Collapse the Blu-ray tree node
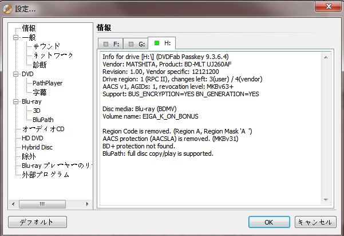Image resolution: width=344 pixels, height=236 pixels. click(15, 101)
